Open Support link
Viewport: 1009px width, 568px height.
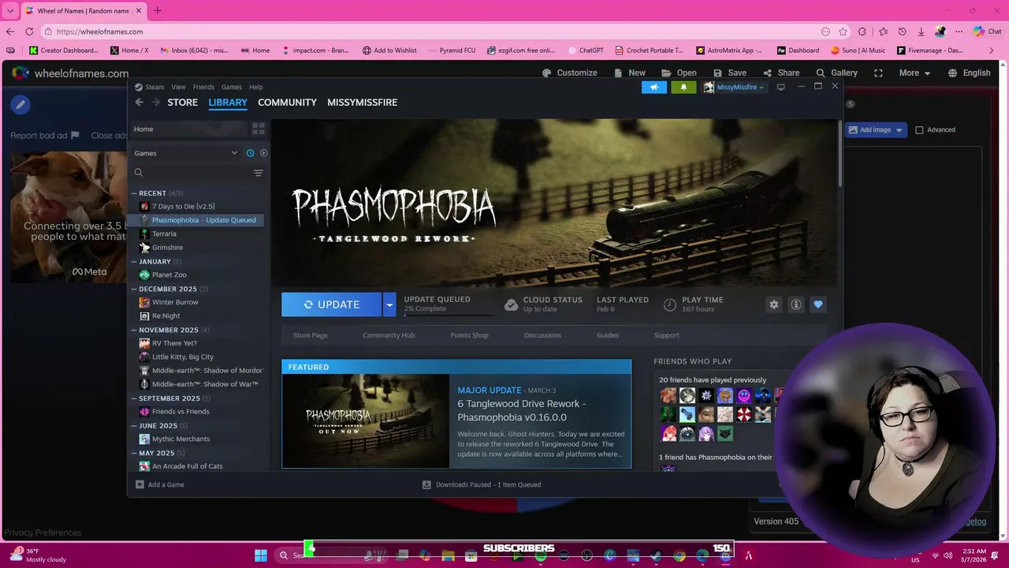click(666, 335)
